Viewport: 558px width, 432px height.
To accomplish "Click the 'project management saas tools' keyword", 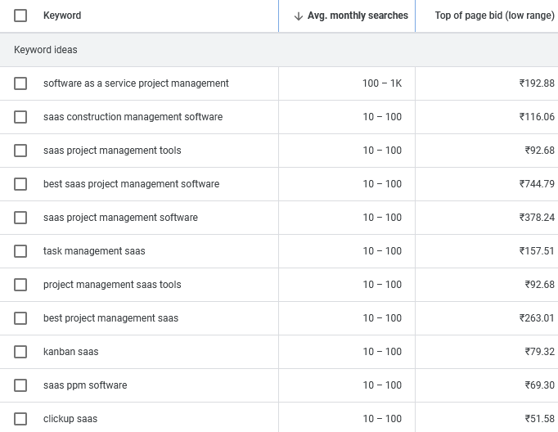I will 112,285.
